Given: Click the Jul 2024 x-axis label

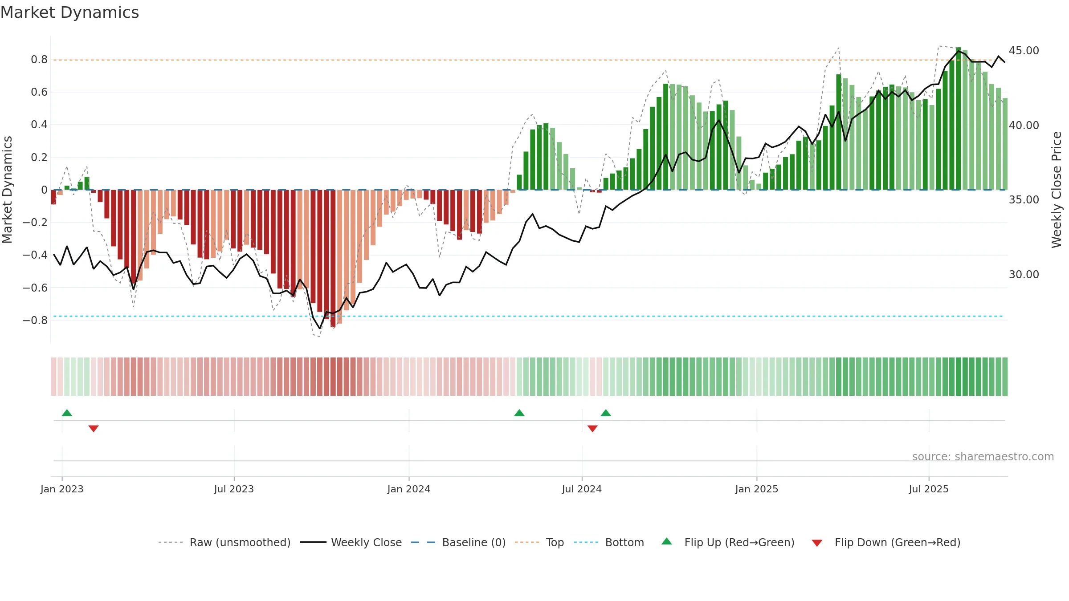Looking at the screenshot, I should click(x=582, y=489).
